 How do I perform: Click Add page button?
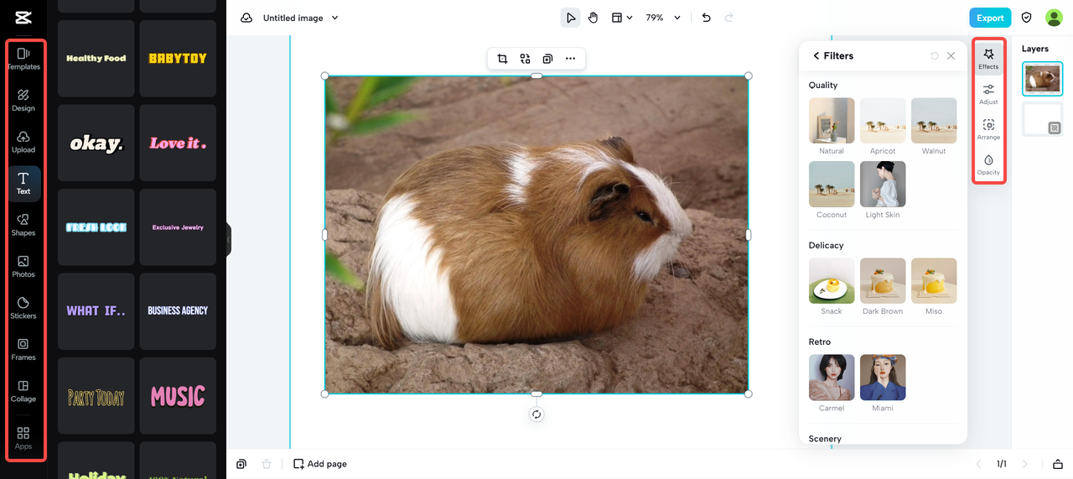tap(319, 464)
